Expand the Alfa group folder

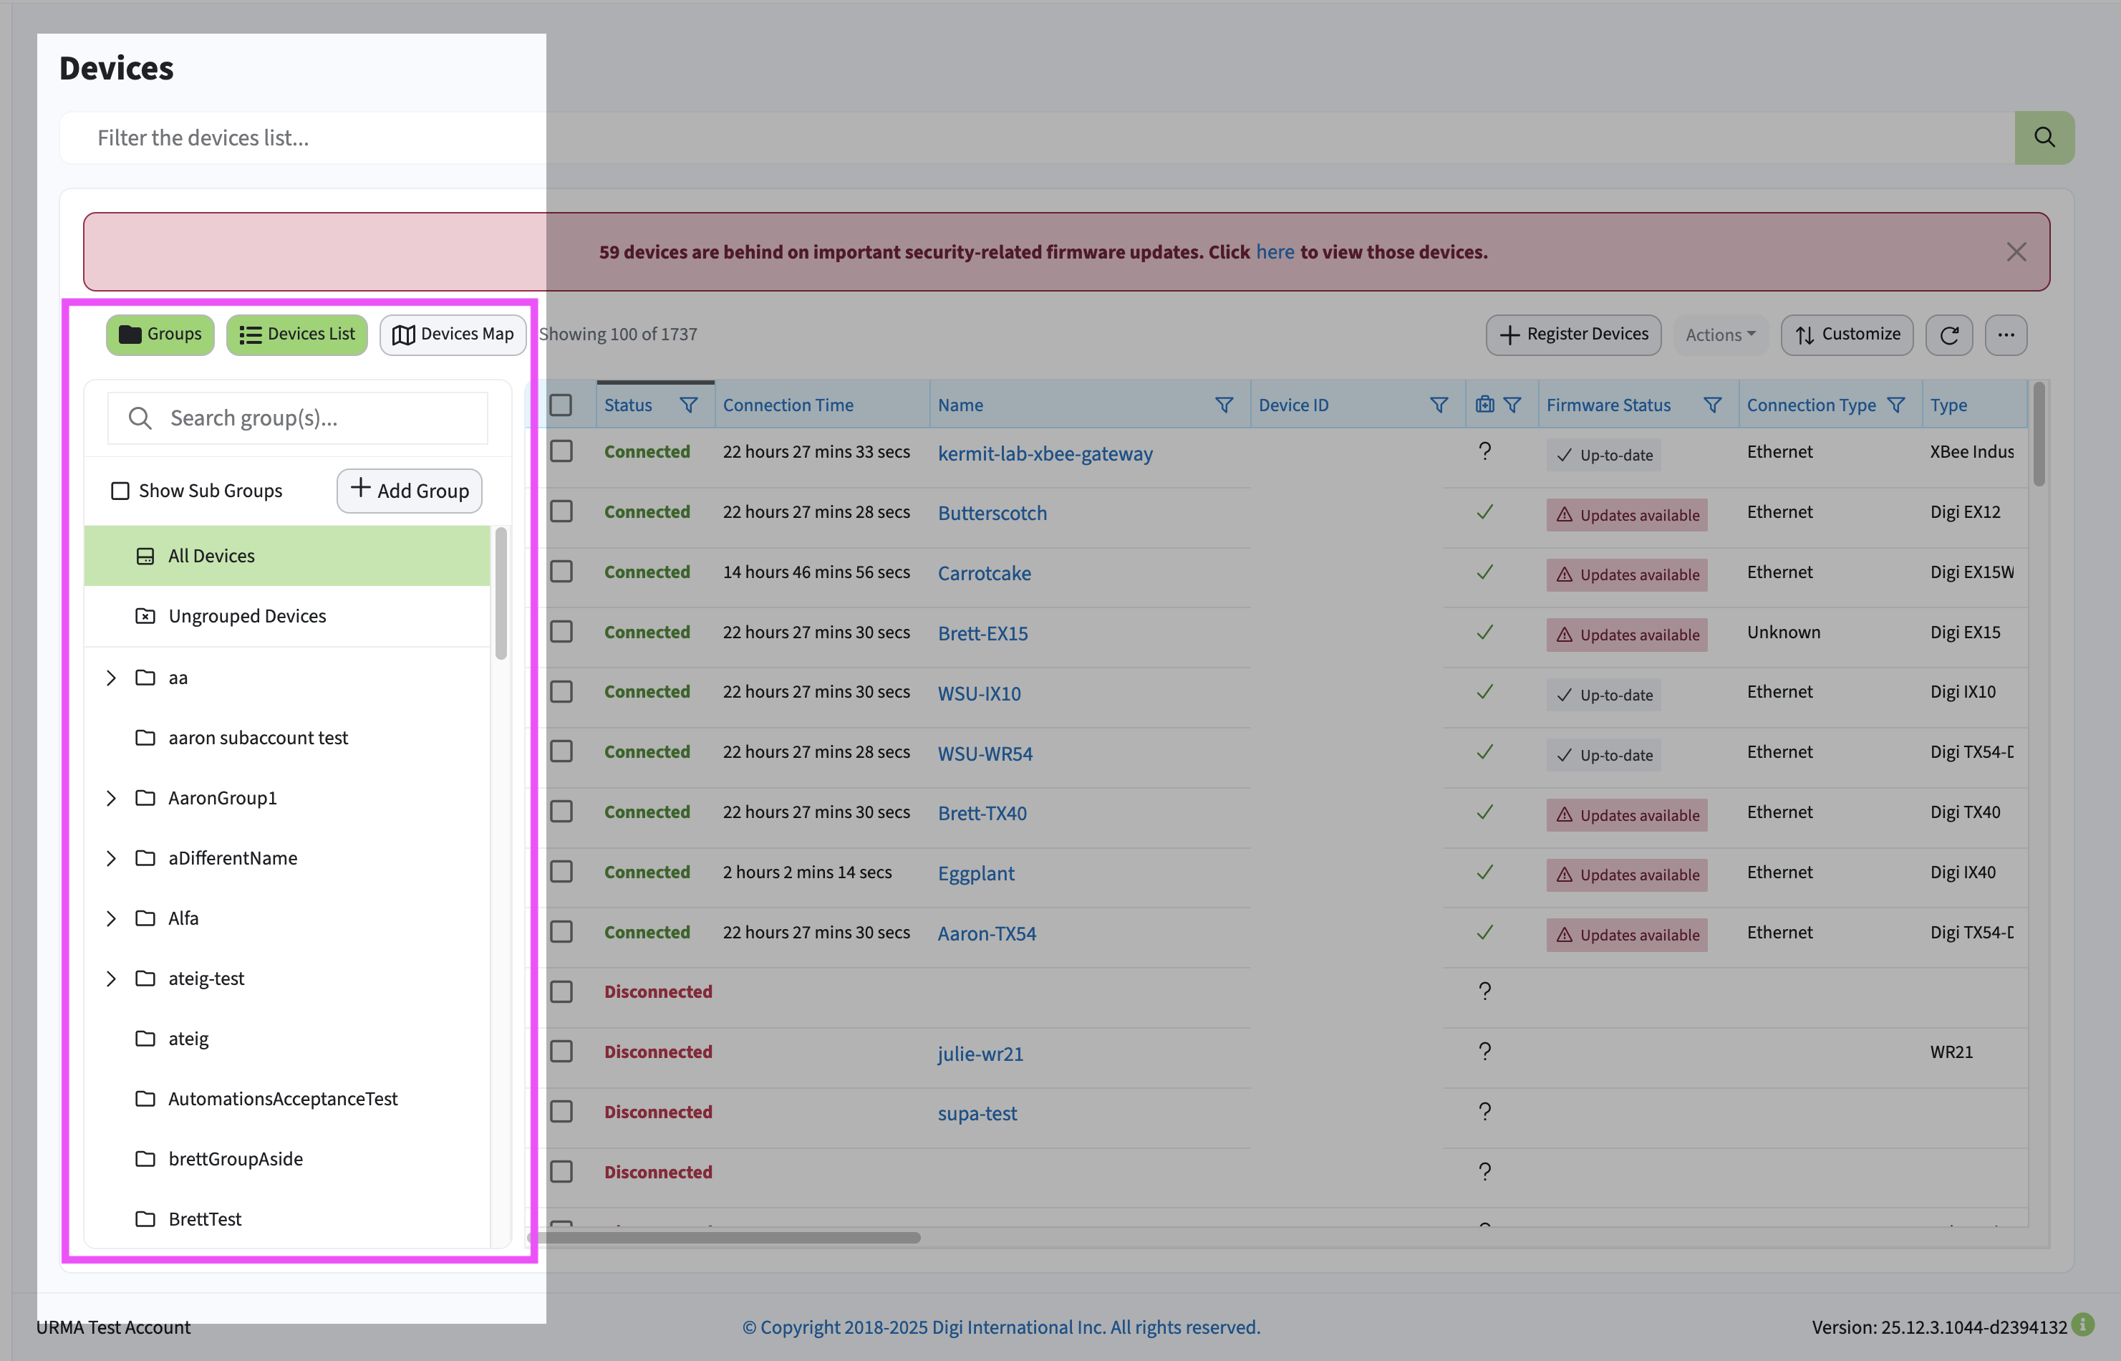[x=111, y=918]
